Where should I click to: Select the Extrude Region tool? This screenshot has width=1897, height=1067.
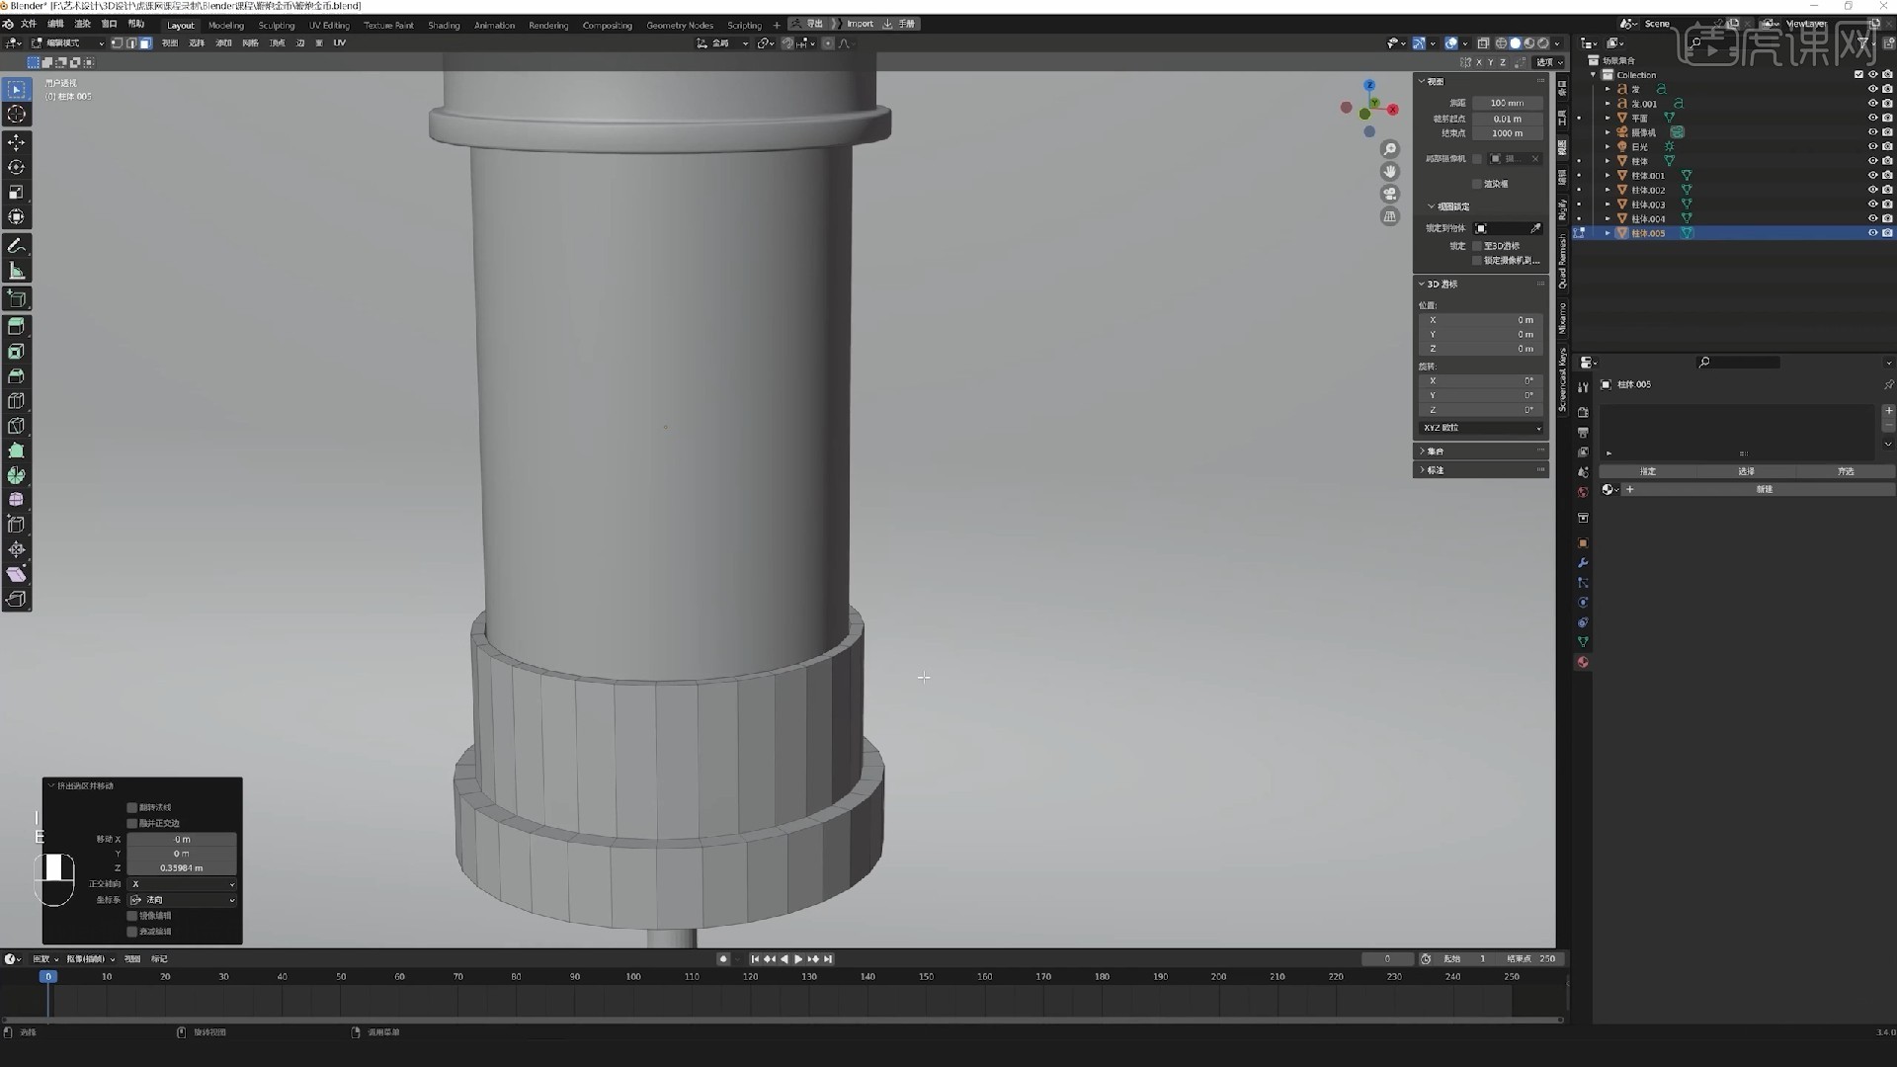pyautogui.click(x=17, y=327)
